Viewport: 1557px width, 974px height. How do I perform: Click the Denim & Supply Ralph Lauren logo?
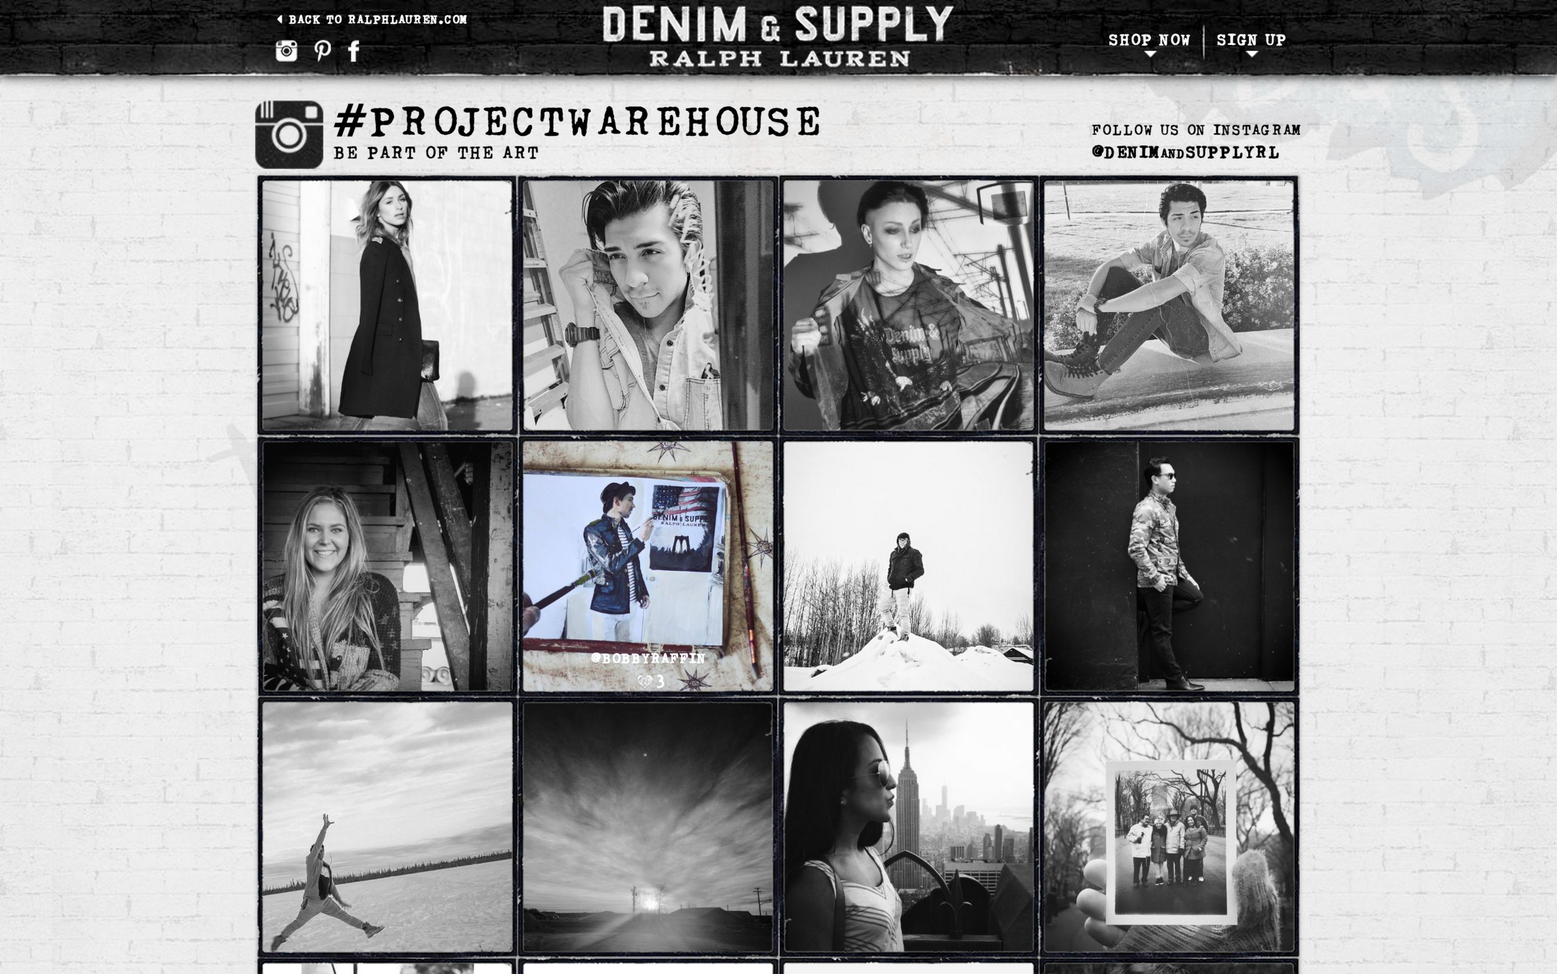(x=778, y=36)
